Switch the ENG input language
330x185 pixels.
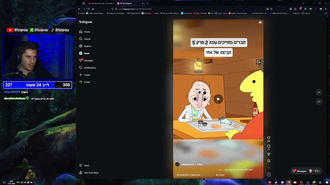coord(18,182)
